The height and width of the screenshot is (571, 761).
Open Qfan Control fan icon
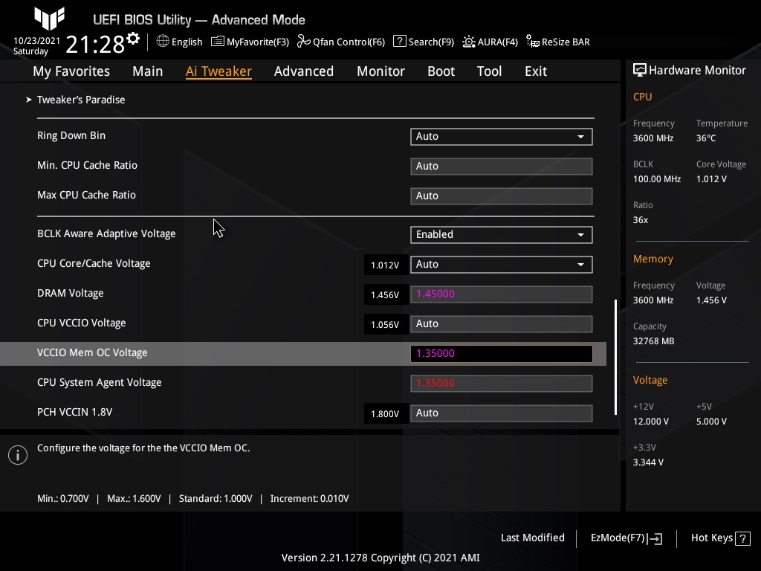303,42
